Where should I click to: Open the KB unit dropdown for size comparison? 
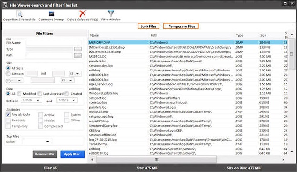click(68, 81)
